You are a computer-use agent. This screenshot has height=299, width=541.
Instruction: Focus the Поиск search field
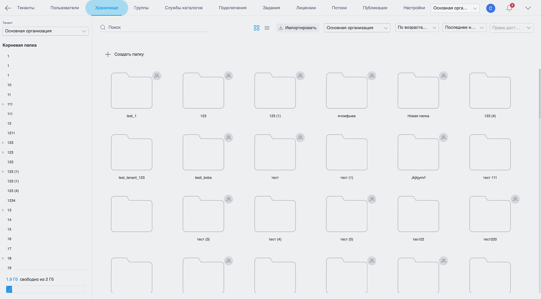pos(154,27)
